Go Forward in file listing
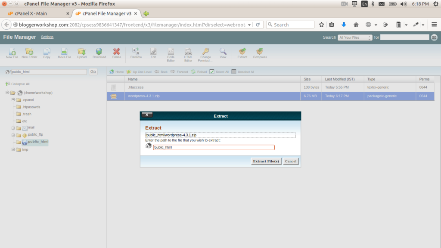Viewport: 441px width, 248px height. tap(179, 72)
